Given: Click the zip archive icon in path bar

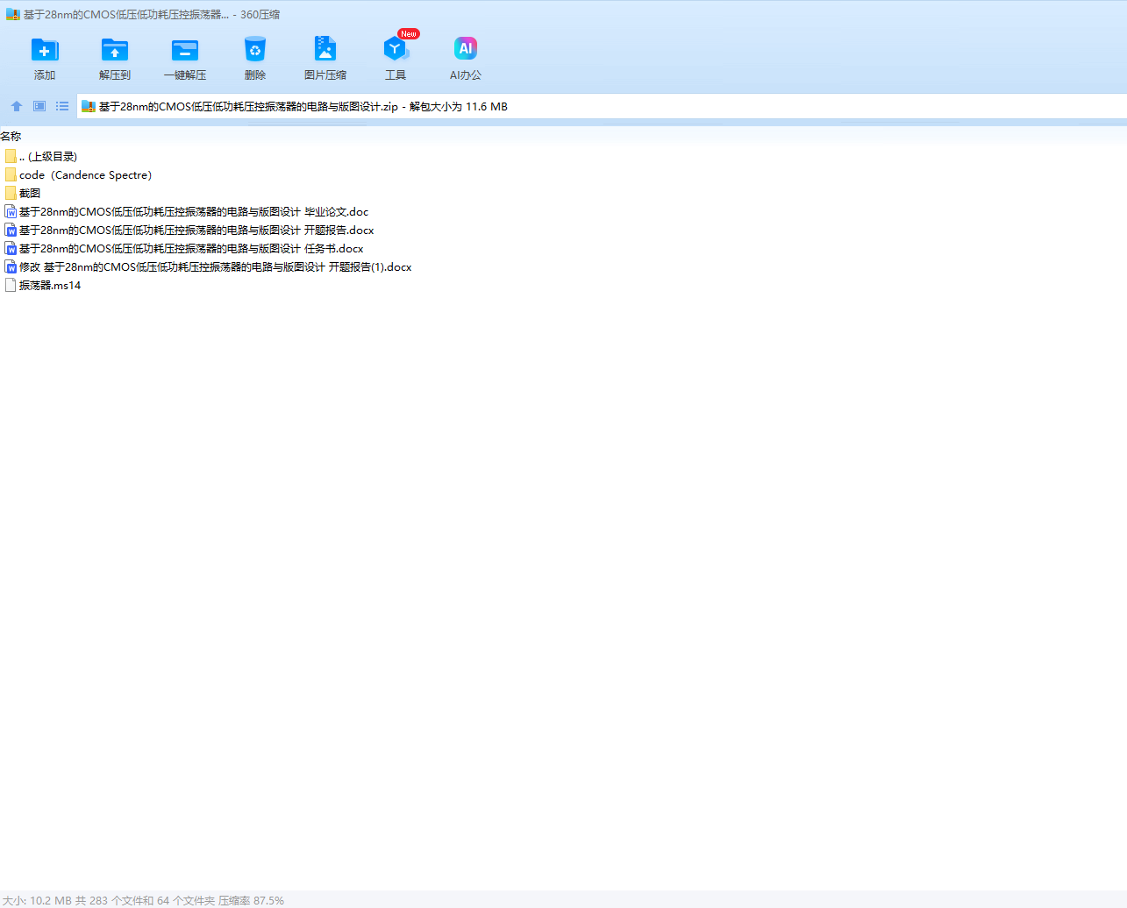Looking at the screenshot, I should 89,106.
